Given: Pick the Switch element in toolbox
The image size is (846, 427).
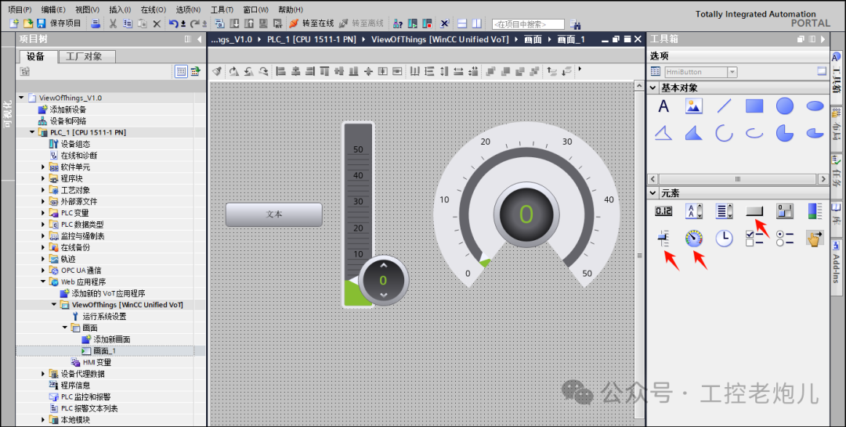Looking at the screenshot, I should (x=784, y=211).
